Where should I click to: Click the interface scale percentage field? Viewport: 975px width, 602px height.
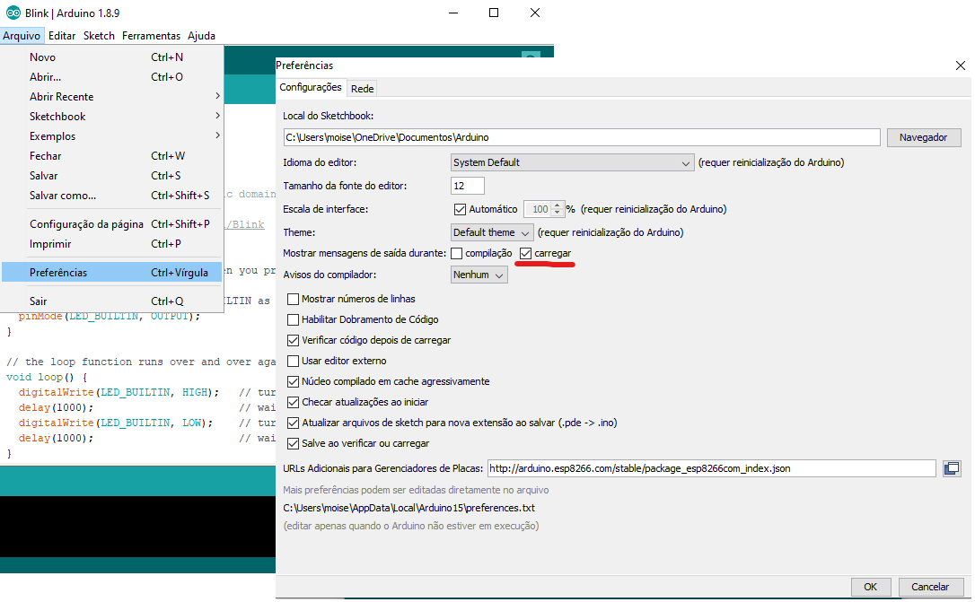[x=539, y=209]
